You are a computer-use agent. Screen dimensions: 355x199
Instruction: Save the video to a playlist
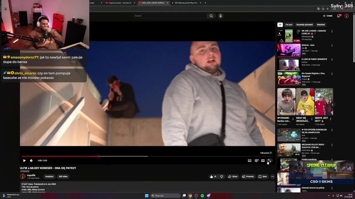tap(263, 177)
